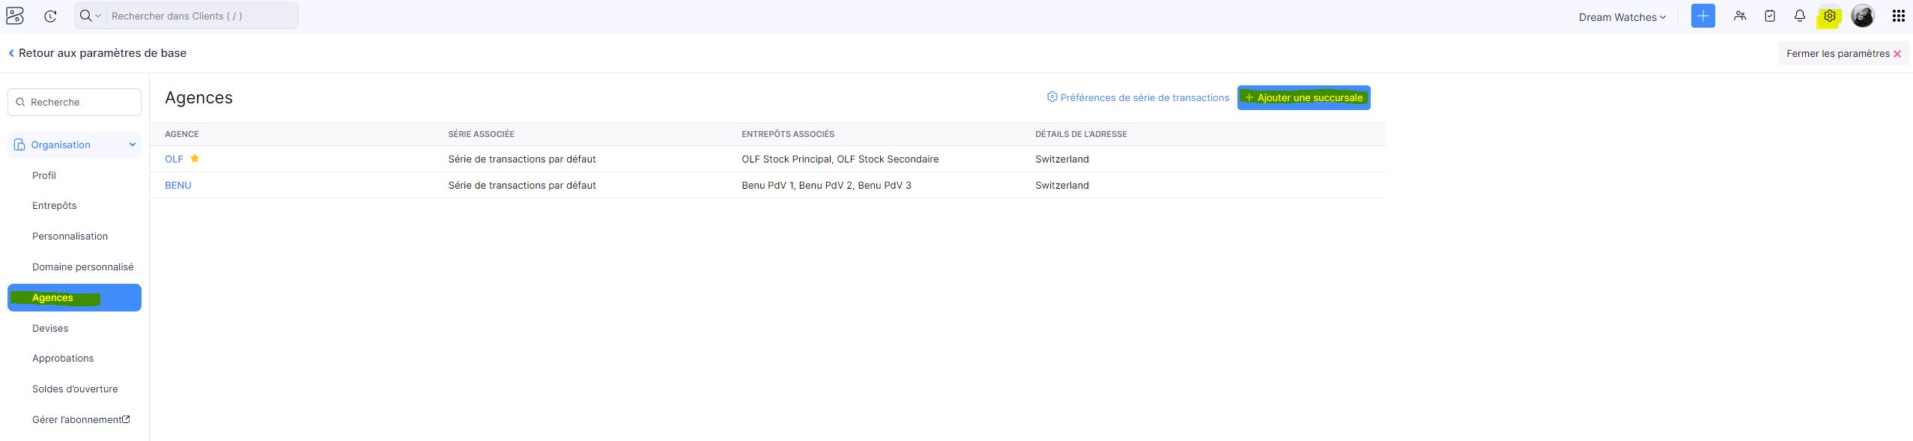Open Domaine personnalisé settings

(82, 267)
